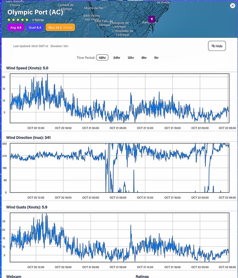Image resolution: width=238 pixels, height=278 pixels.
Task: Click the Wind Speed (Knots): 5.0 heading
Action: [x=27, y=68]
